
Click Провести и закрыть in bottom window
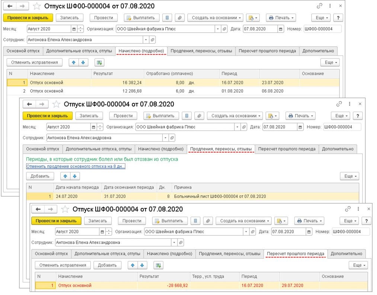pyautogui.click(x=56, y=221)
